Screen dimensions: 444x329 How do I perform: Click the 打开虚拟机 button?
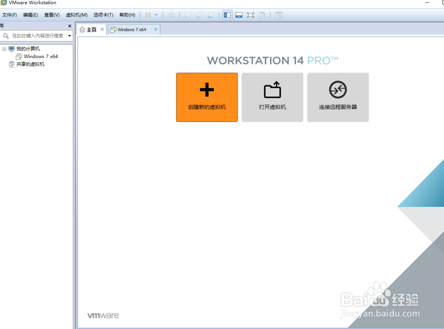[x=273, y=97]
